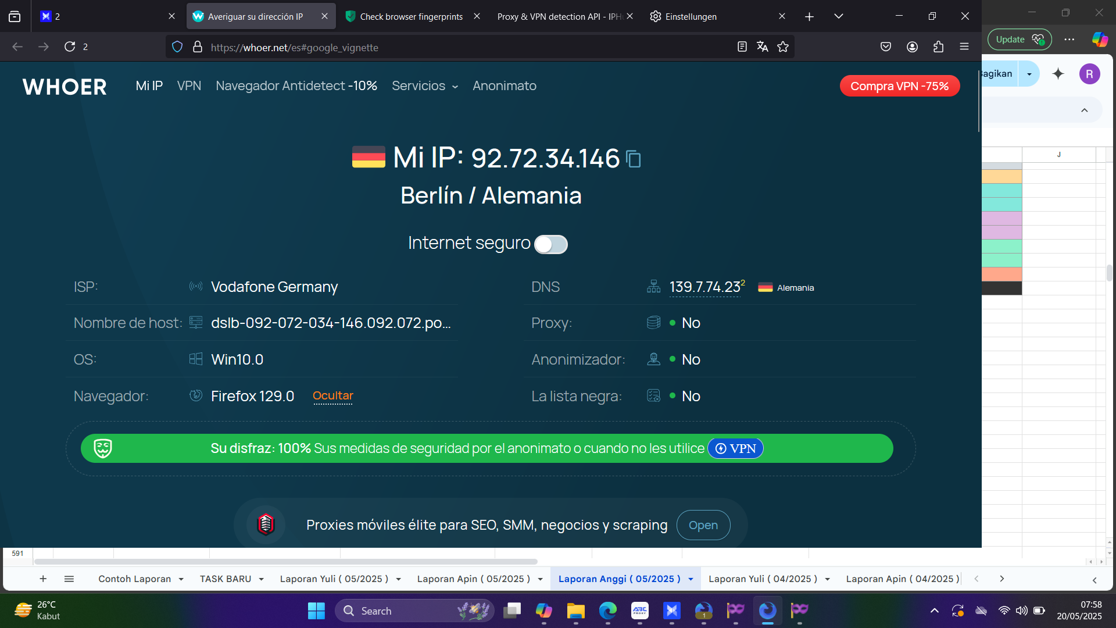Screen dimensions: 1116x628
Task: Select column J header in the spreadsheet
Action: (x=1059, y=155)
